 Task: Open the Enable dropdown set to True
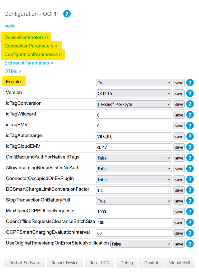tap(134, 82)
